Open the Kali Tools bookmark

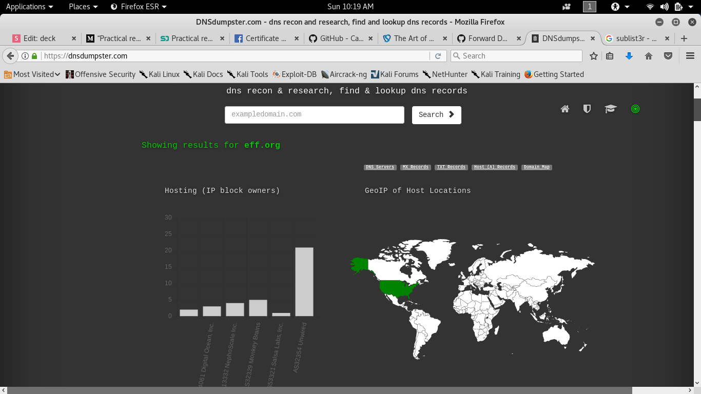[x=248, y=74]
